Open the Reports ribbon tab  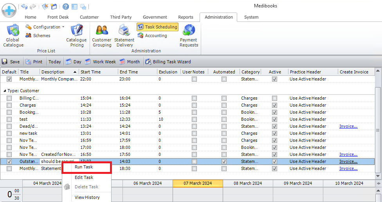coord(186,17)
